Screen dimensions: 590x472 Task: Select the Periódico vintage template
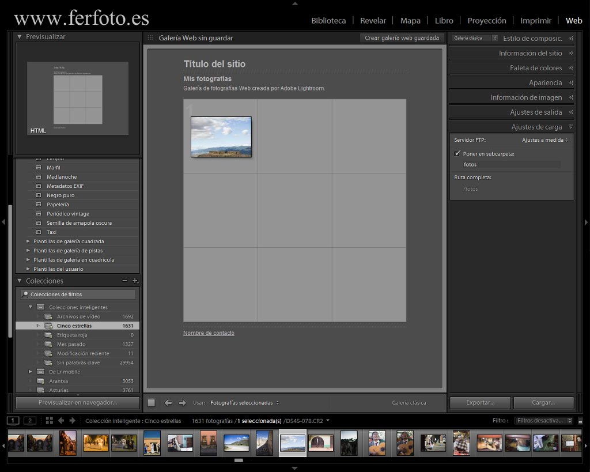(x=68, y=214)
